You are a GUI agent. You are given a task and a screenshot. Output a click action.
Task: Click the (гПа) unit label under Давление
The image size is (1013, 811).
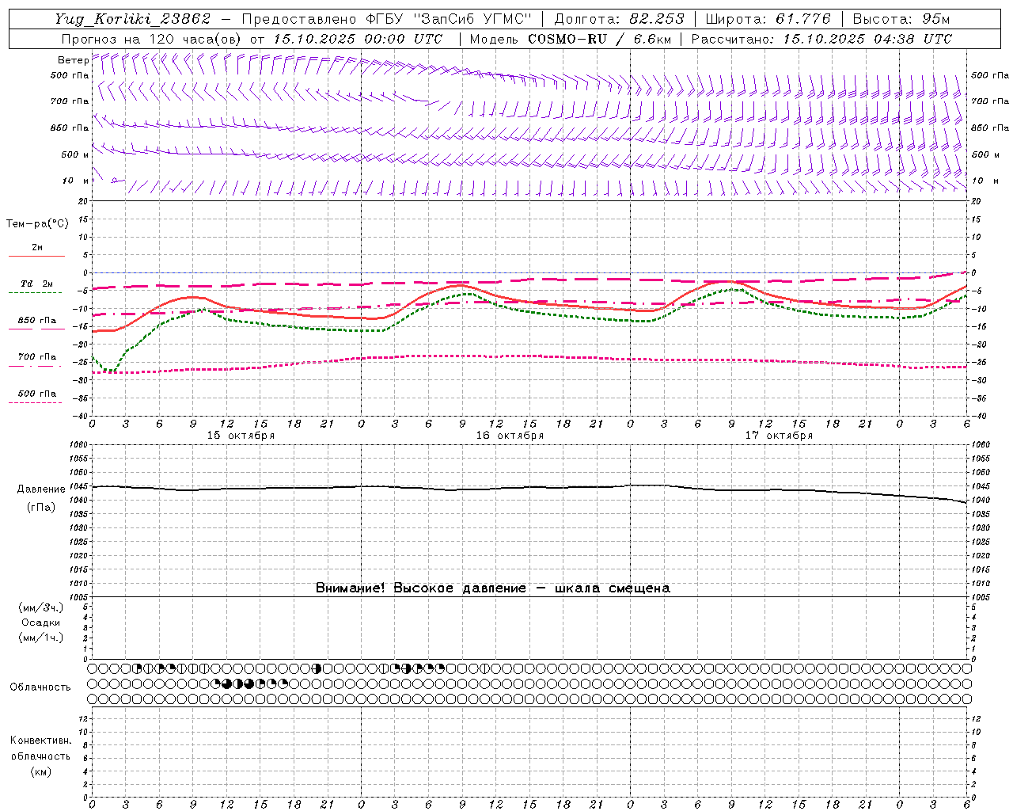(41, 508)
